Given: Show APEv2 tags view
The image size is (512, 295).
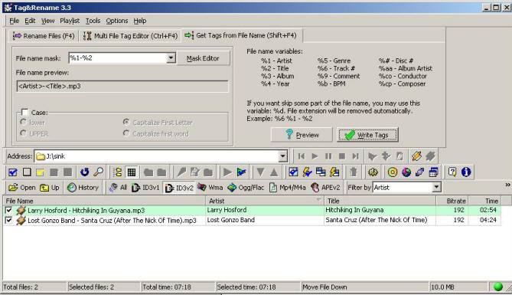Looking at the screenshot, I should [325, 188].
